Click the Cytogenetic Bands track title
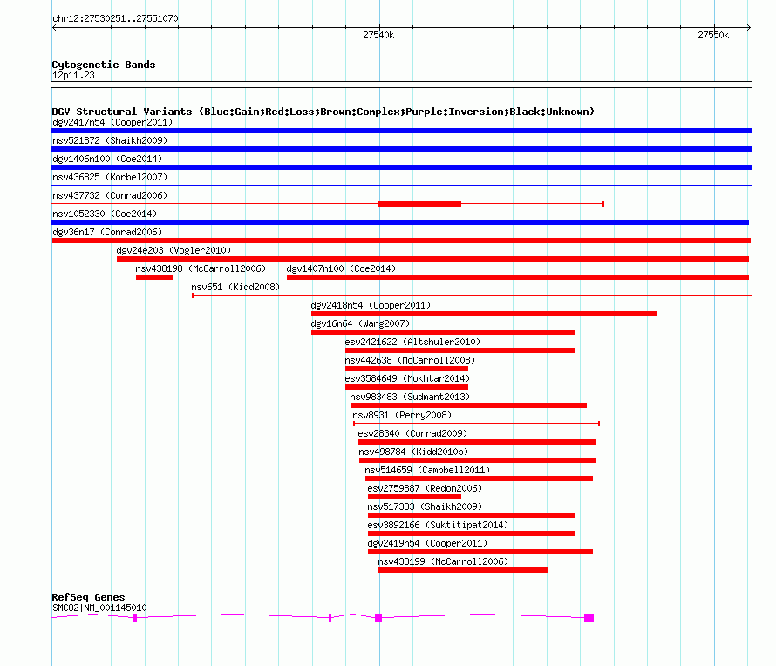776x666 pixels. tap(104, 65)
